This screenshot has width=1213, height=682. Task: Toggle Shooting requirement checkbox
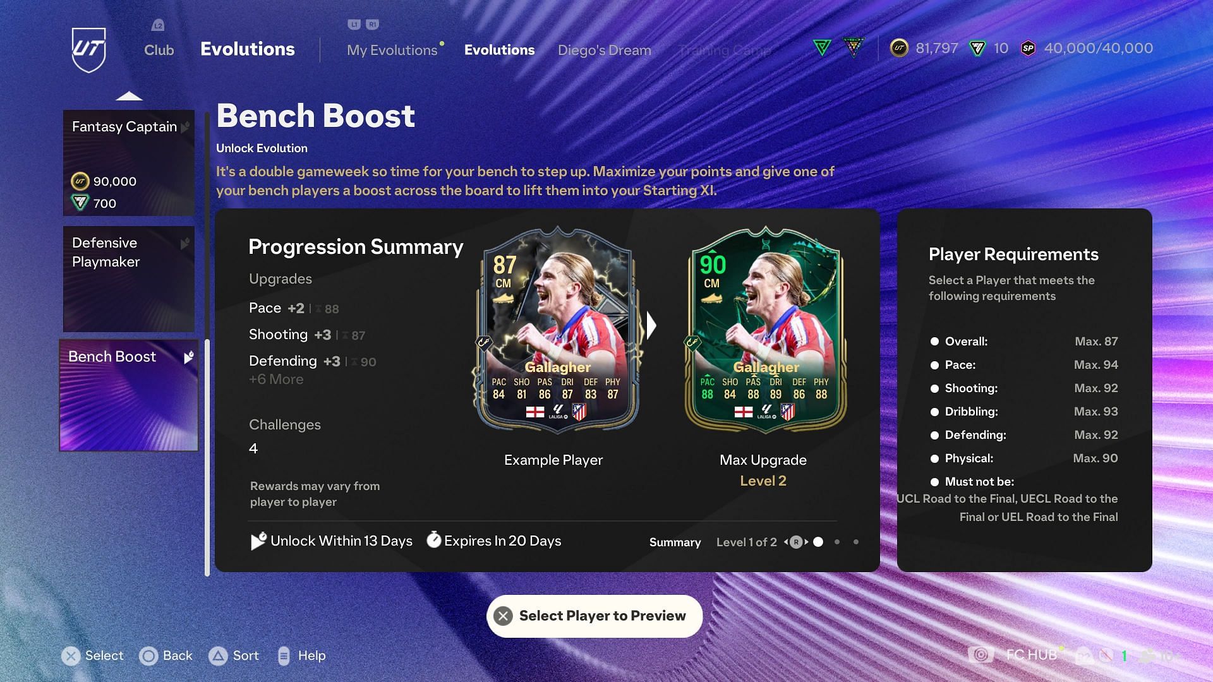[x=935, y=388]
